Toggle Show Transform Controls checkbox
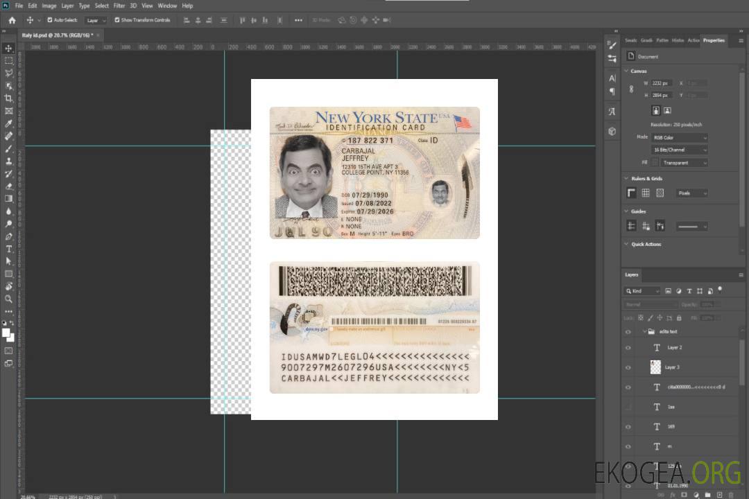This screenshot has width=749, height=499. [117, 20]
